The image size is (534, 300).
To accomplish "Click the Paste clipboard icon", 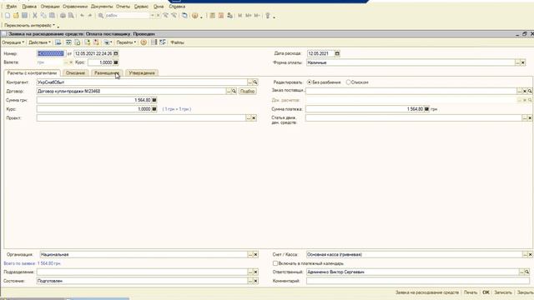I will [x=52, y=16].
